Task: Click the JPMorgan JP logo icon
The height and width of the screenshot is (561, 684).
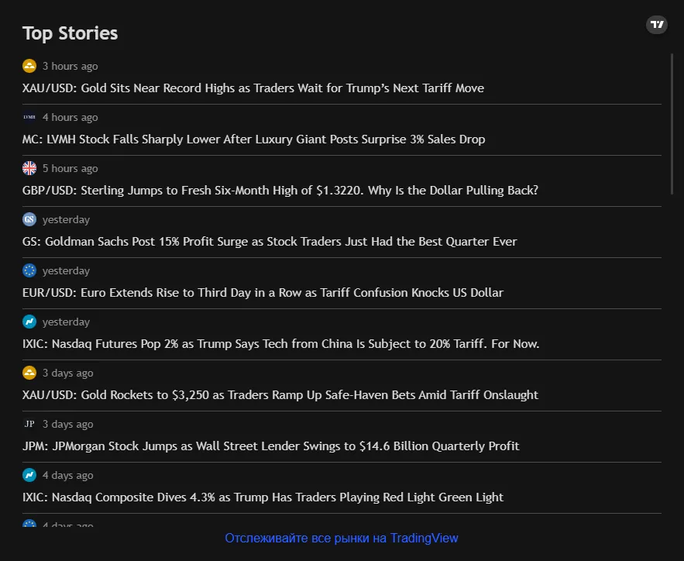Action: click(29, 424)
